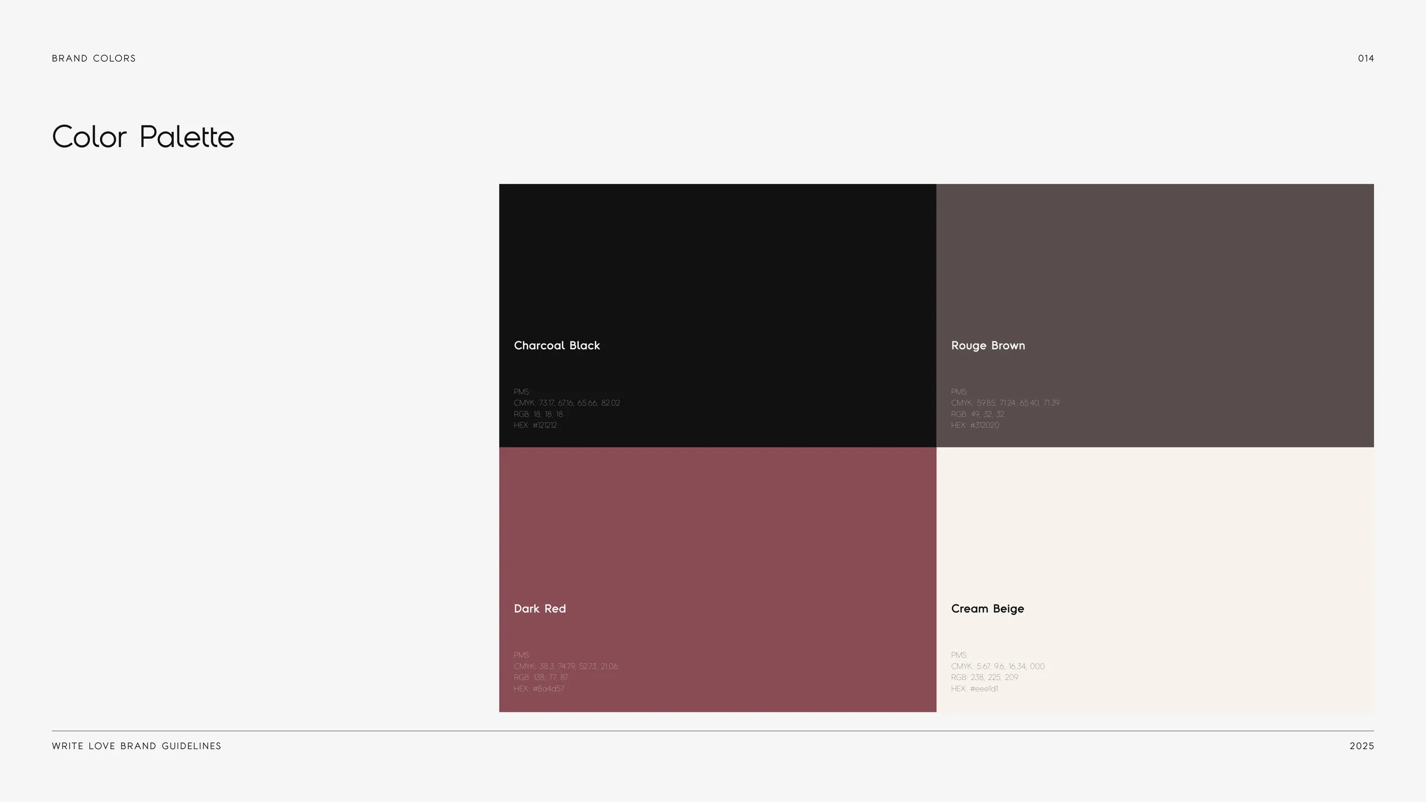Click the 'HEX: #8a4d57' value
Image resolution: width=1426 pixels, height=802 pixels.
pos(539,689)
